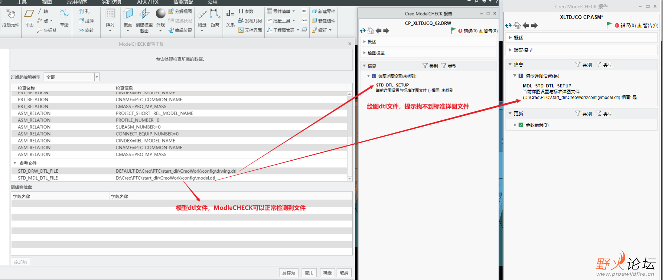Collapse 绘图详图设置(未找到) node
The width and height of the screenshot is (663, 280).
tap(368, 76)
